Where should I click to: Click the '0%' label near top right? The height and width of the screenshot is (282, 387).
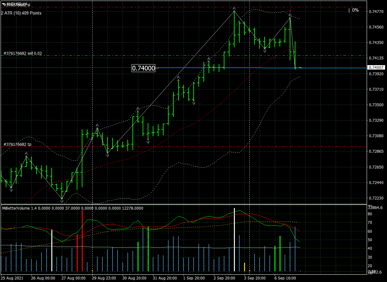(355, 10)
